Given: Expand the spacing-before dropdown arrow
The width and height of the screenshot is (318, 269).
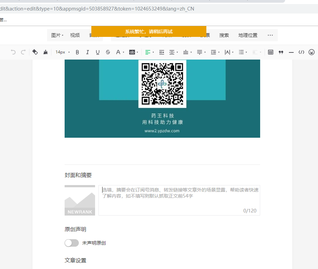Looking at the screenshot, I should click(191, 52).
